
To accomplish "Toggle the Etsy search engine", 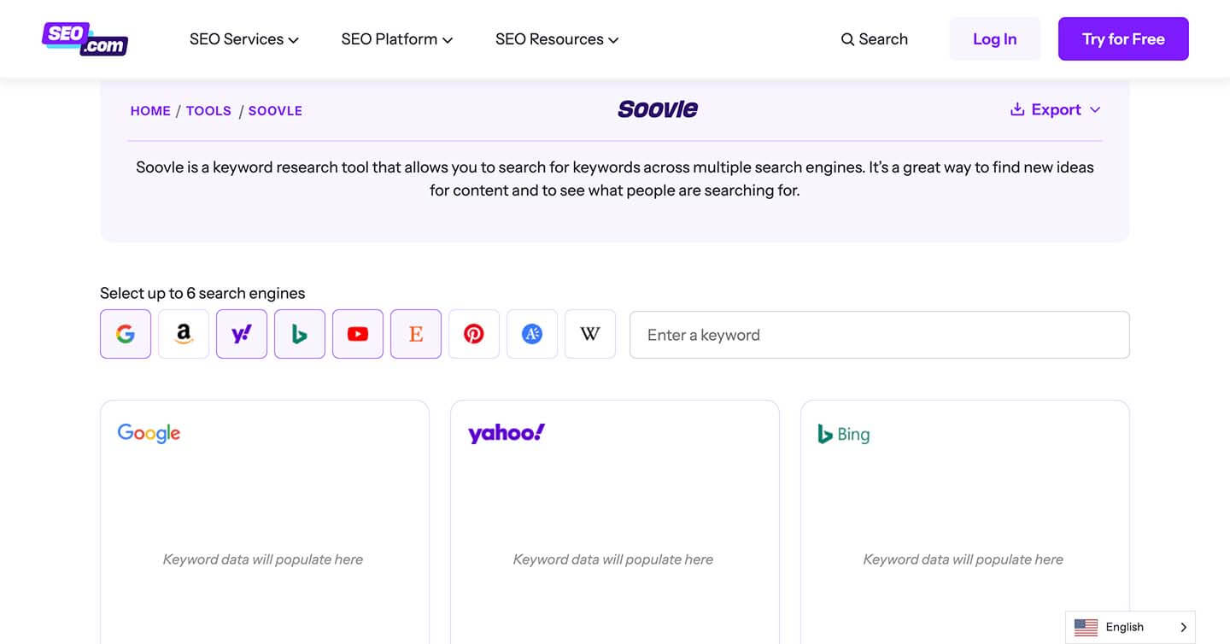I will click(x=416, y=334).
